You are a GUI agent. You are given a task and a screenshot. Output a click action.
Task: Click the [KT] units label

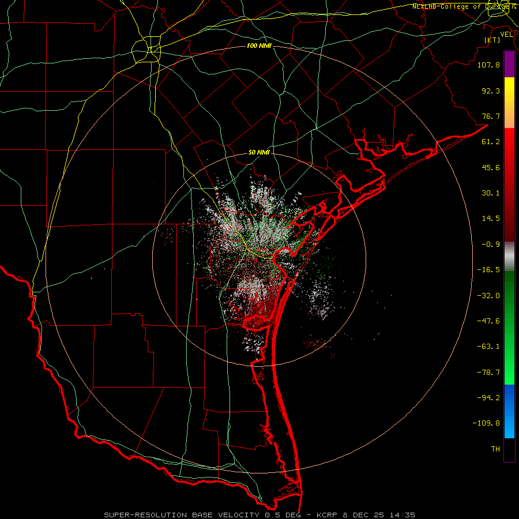click(x=492, y=40)
